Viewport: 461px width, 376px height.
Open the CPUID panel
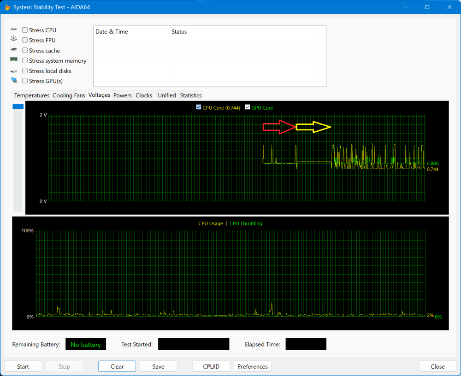(211, 366)
